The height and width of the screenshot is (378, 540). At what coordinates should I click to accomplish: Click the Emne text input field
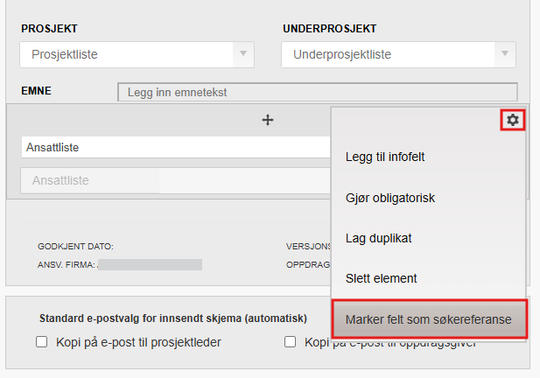[x=317, y=91]
